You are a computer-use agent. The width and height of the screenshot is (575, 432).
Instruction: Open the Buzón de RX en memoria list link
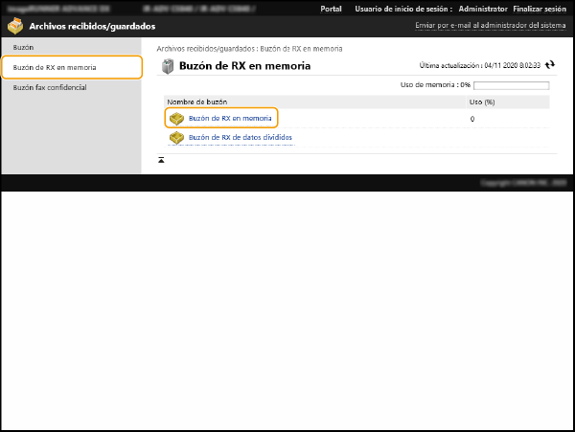(230, 119)
